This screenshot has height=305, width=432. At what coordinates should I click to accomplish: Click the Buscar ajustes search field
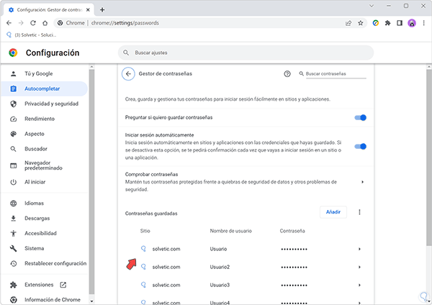coord(245,53)
